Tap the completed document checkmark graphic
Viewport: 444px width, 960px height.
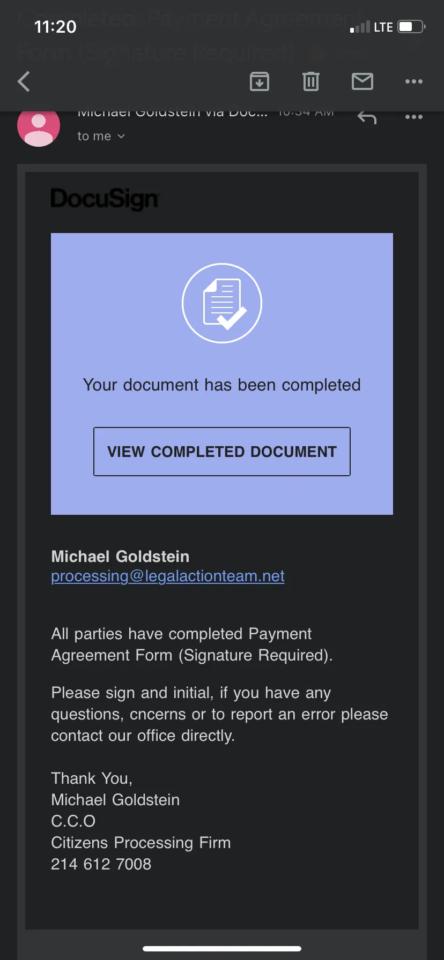pyautogui.click(x=222, y=303)
